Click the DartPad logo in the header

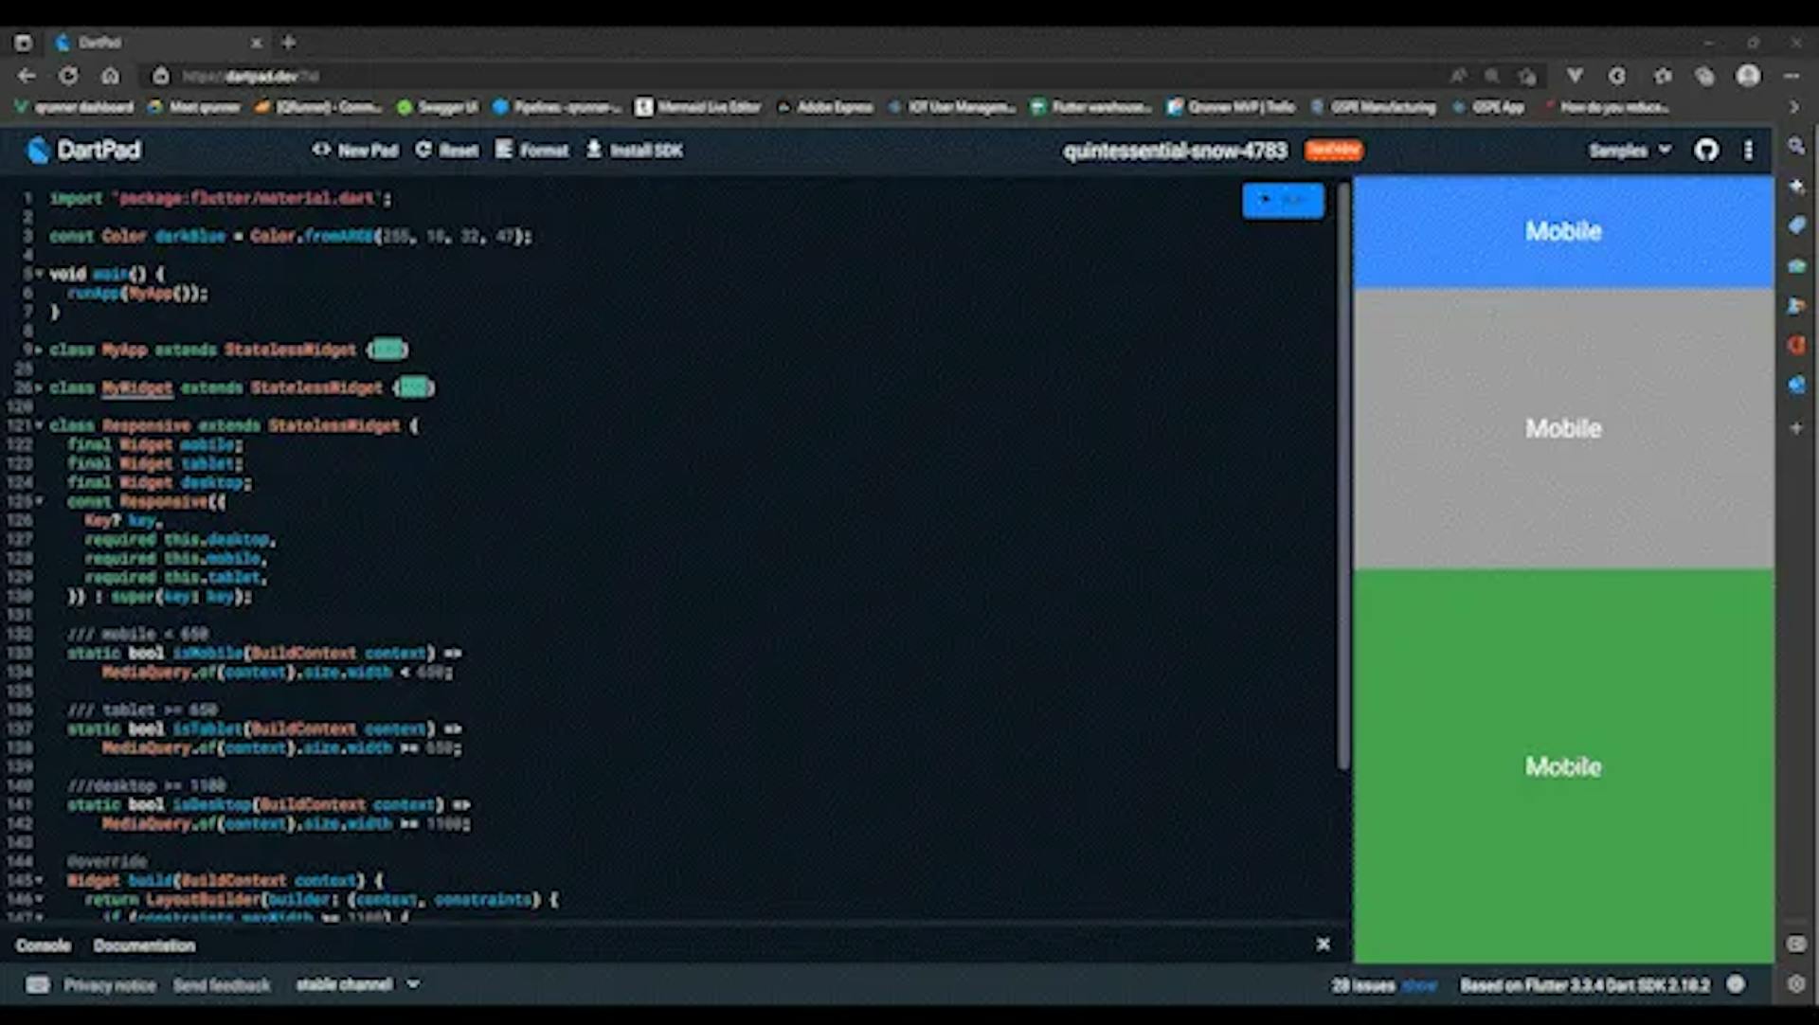click(x=85, y=150)
